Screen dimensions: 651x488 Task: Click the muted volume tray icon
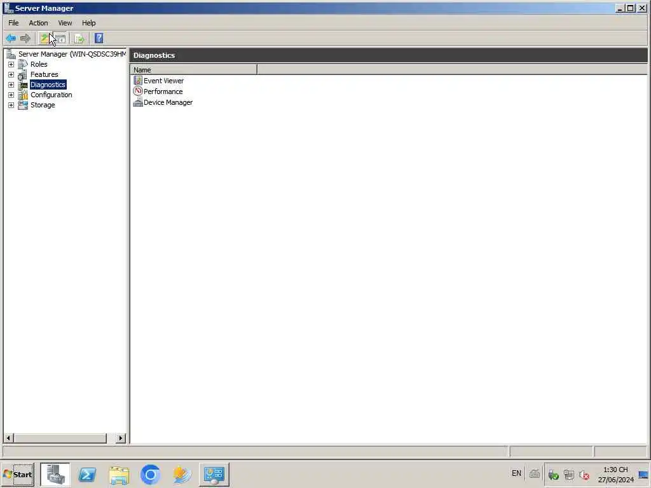pos(584,475)
